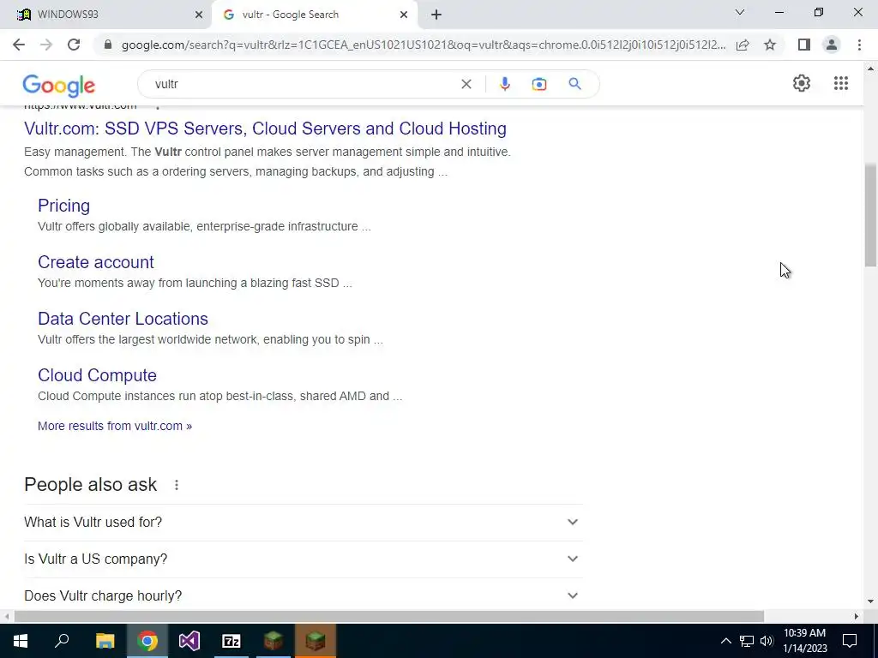Select second Minecraft taskbar icon
Screen dimensions: 878x658
coord(316,641)
